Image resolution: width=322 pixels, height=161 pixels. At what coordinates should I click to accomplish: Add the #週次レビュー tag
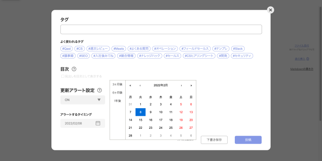click(98, 49)
